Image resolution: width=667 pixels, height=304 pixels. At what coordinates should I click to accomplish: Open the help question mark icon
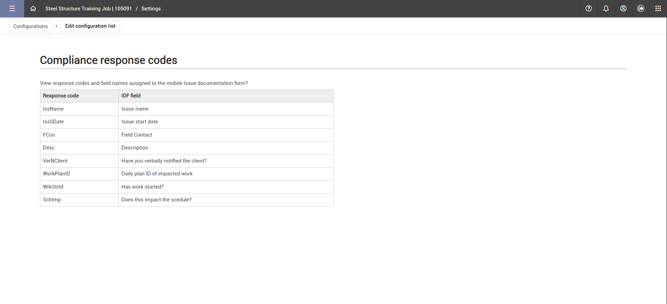pos(588,9)
